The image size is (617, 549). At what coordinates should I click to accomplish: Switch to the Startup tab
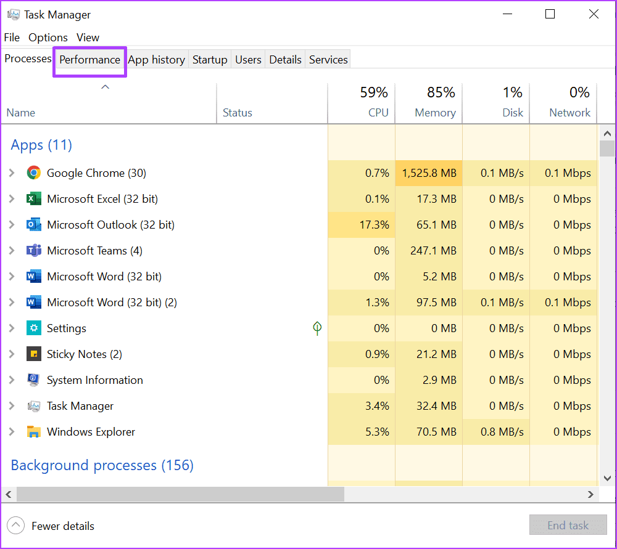210,60
